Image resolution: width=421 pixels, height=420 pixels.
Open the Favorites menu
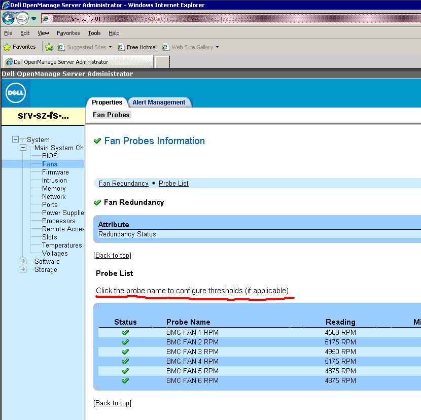pos(68,33)
